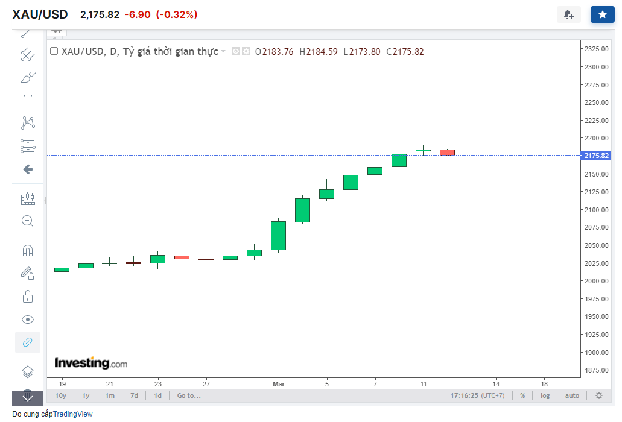Open the TradingView link

click(73, 414)
